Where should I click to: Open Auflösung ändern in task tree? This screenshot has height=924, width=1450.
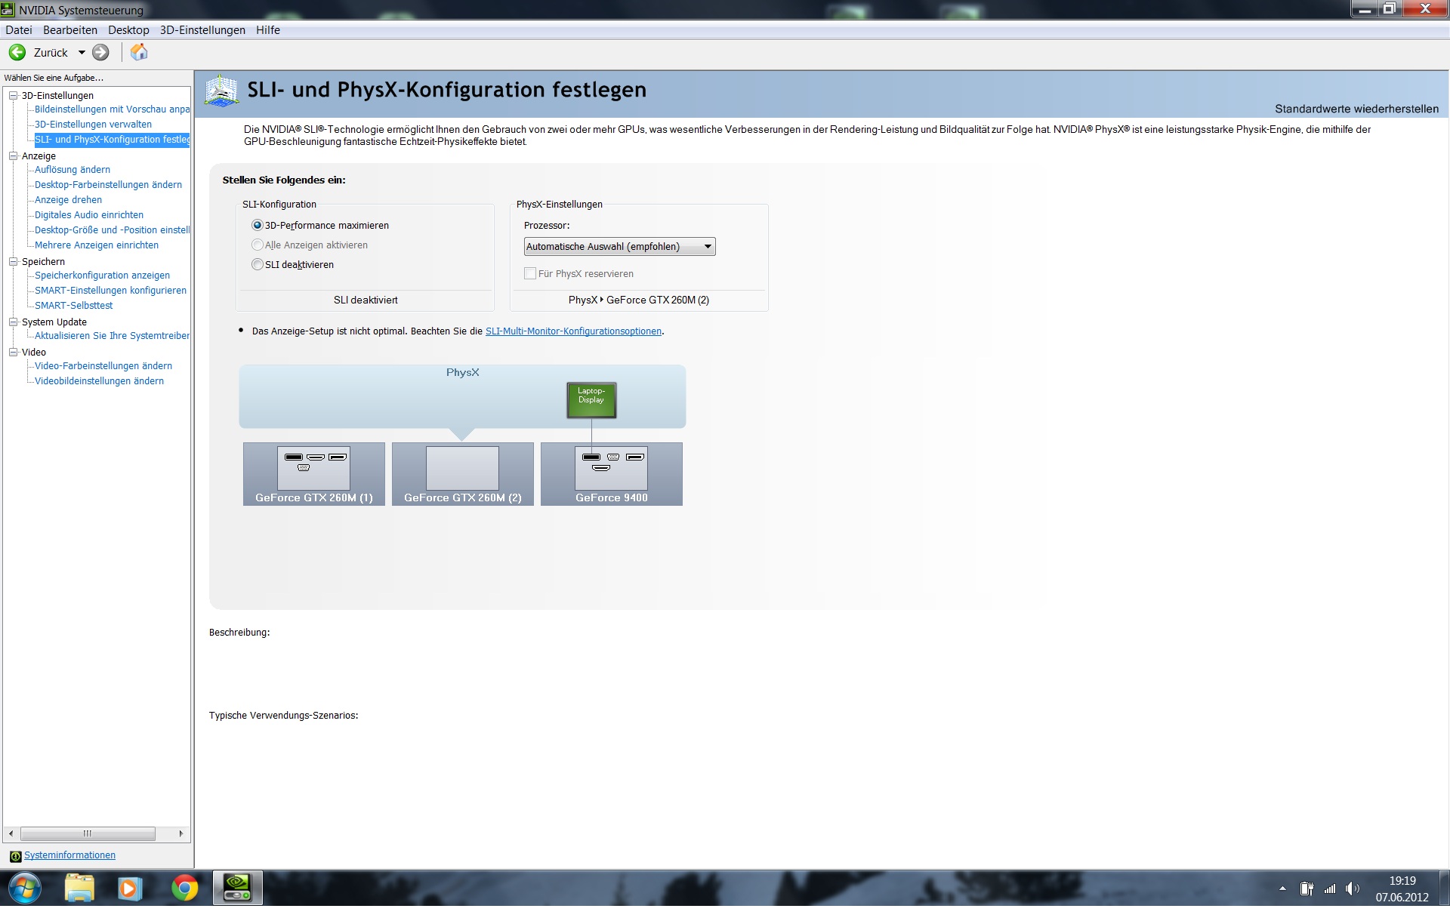click(x=72, y=170)
